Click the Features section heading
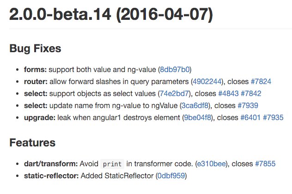 (32, 143)
